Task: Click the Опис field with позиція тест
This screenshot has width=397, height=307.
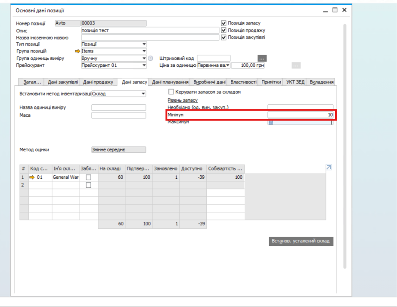Action: click(x=150, y=31)
